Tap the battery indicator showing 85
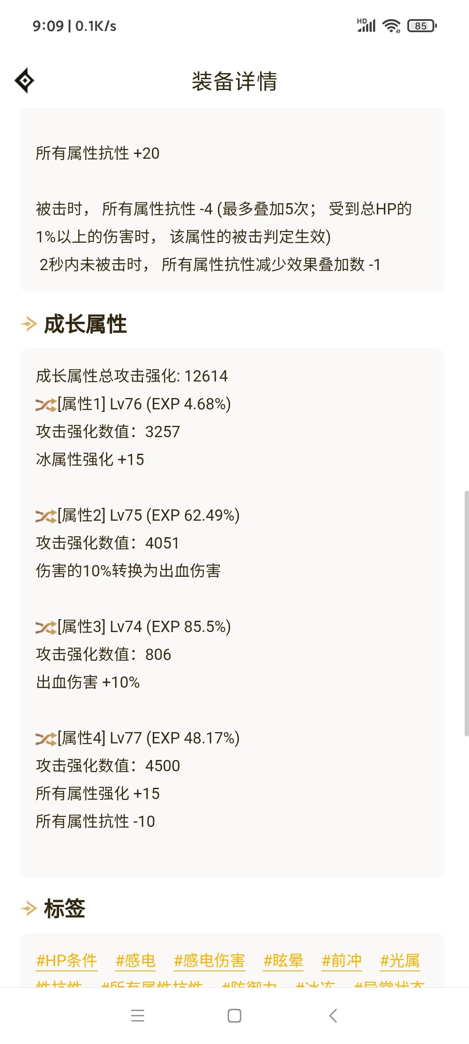The height and width of the screenshot is (1044, 469). (422, 26)
